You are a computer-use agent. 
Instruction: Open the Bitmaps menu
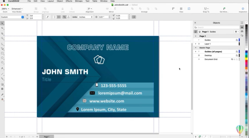(x=79, y=1)
